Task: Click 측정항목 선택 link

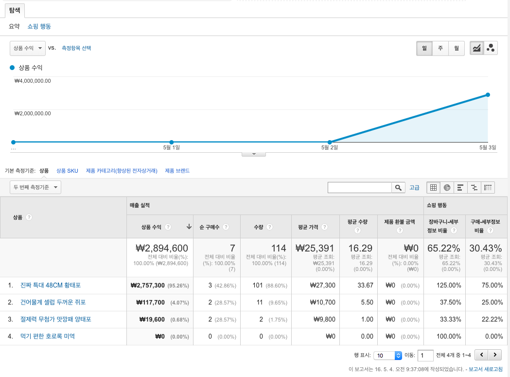Action: (76, 48)
